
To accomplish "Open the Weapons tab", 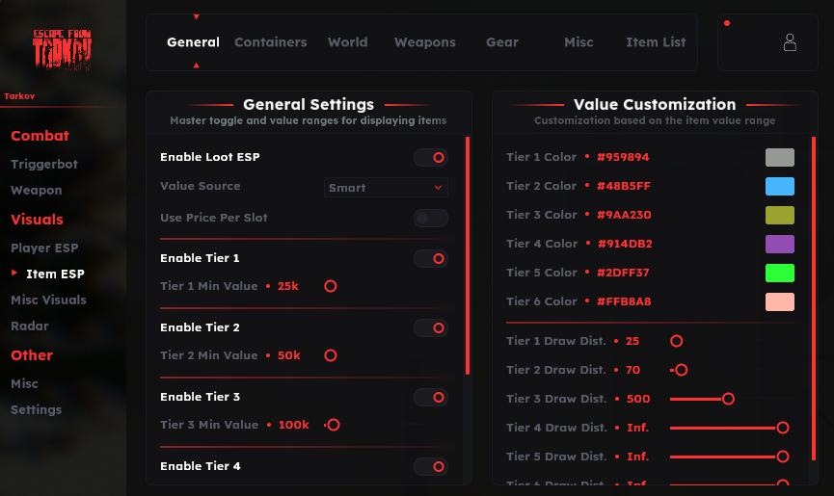I will (x=424, y=42).
